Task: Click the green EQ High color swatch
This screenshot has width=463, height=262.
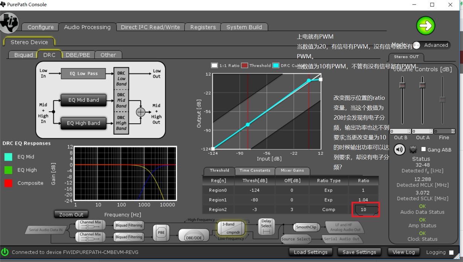Action: pyautogui.click(x=8, y=170)
